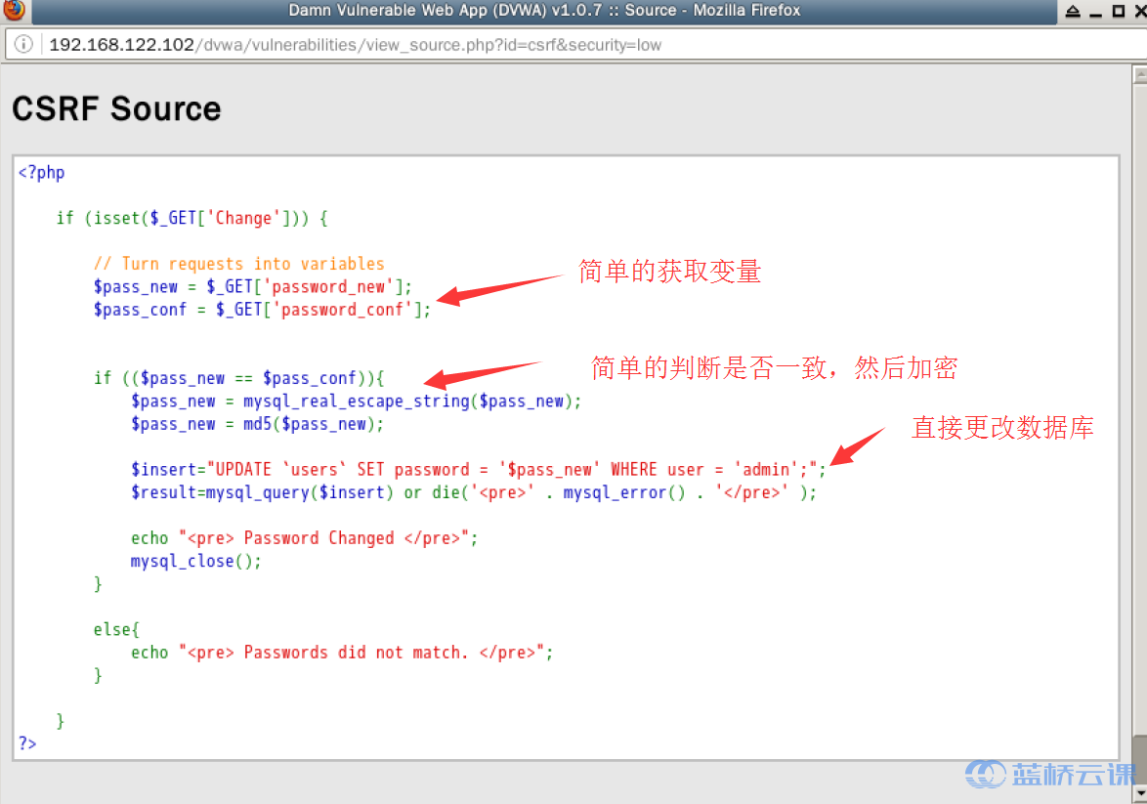Image resolution: width=1147 pixels, height=804 pixels.
Task: Click the 'else{' line
Action: point(116,629)
